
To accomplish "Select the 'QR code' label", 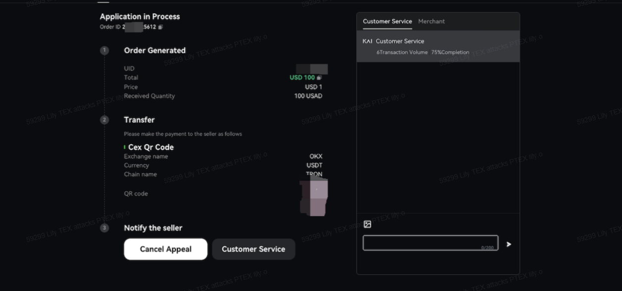I will click(136, 194).
